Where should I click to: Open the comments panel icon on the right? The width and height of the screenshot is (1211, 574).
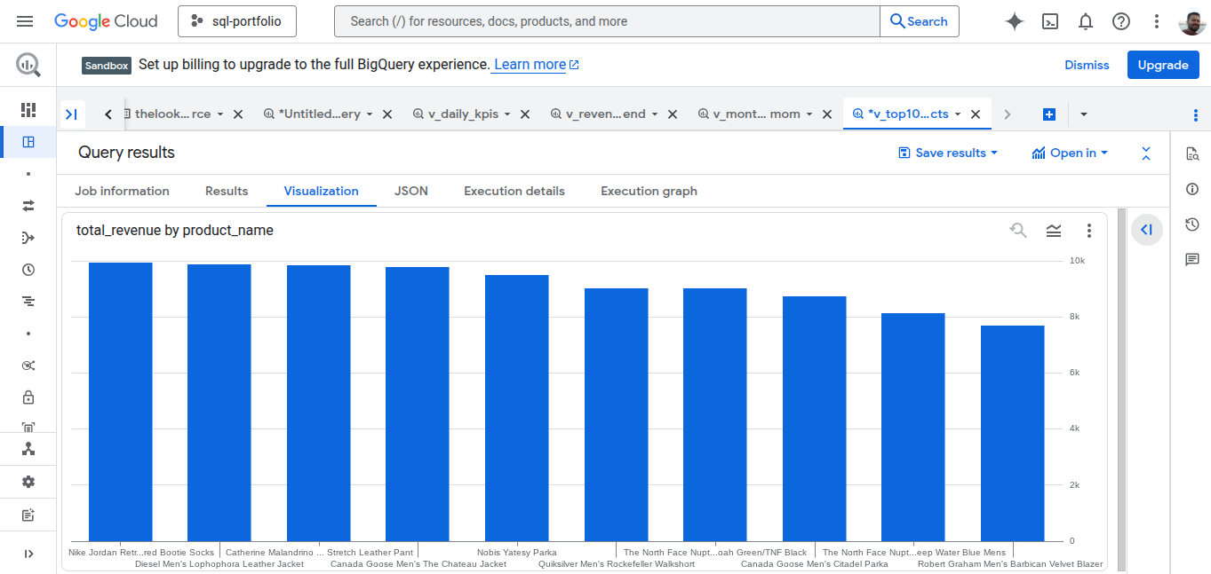pyautogui.click(x=1191, y=259)
